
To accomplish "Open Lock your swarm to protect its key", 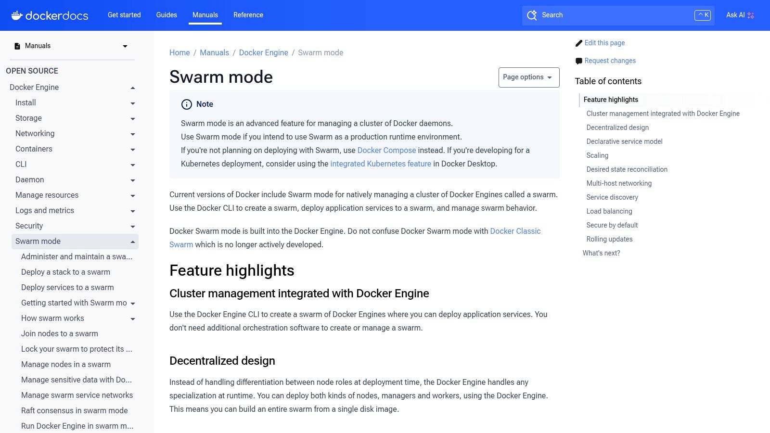I will pos(77,349).
